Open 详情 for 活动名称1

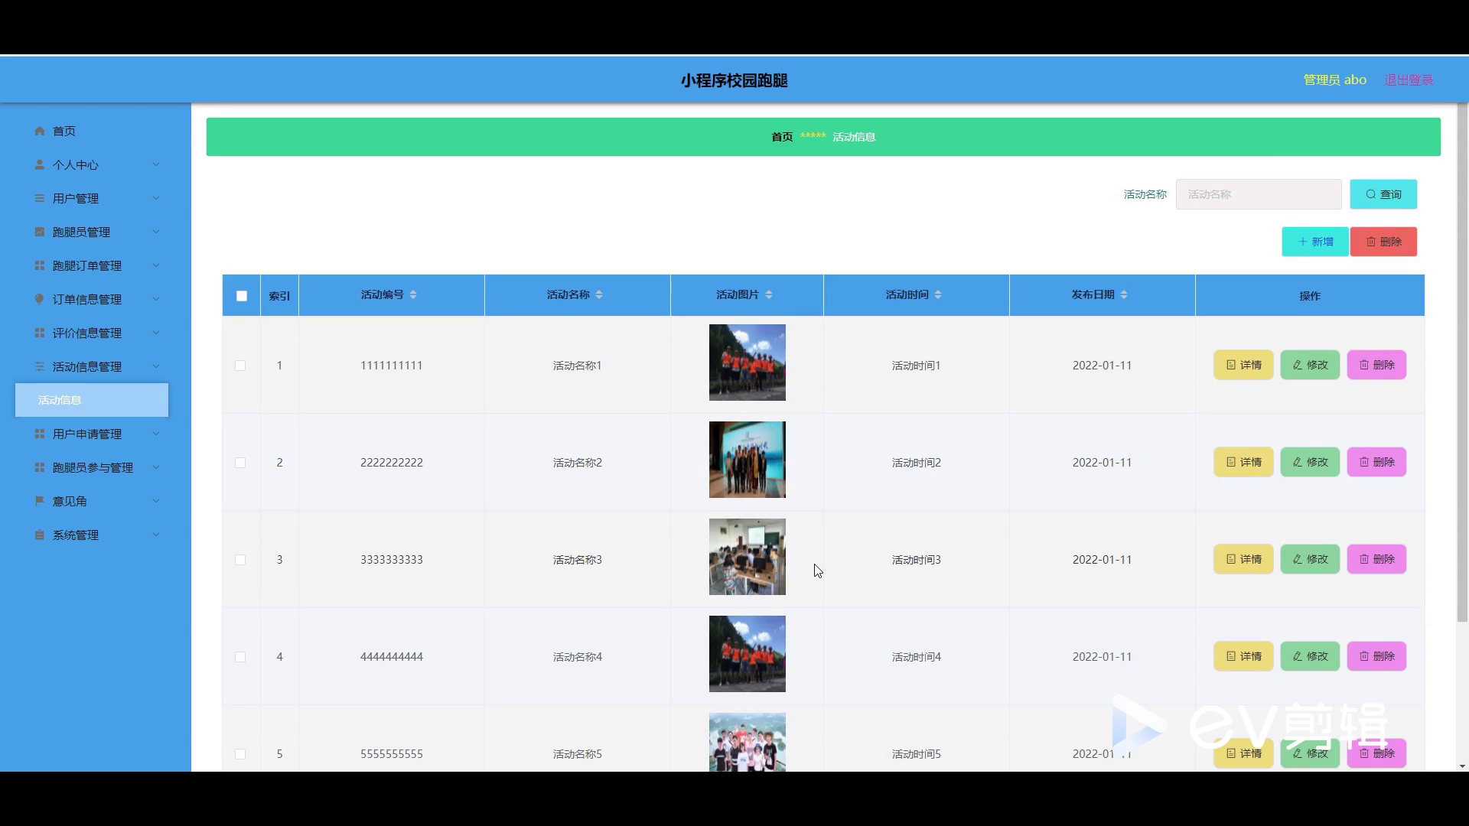[x=1243, y=365]
